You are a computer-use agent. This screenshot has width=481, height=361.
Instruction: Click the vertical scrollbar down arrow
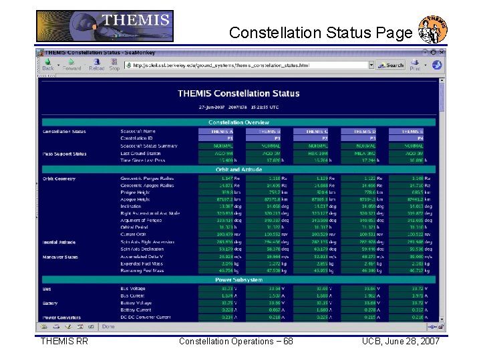(x=442, y=319)
